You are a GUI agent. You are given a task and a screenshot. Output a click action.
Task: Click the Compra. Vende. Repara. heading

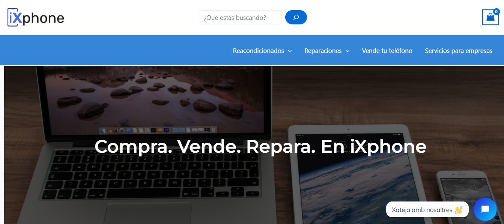[260, 146]
